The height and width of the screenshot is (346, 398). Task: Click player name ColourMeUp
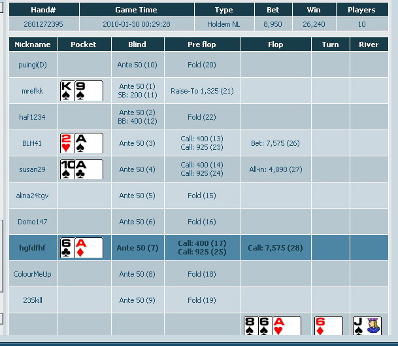pos(33,274)
